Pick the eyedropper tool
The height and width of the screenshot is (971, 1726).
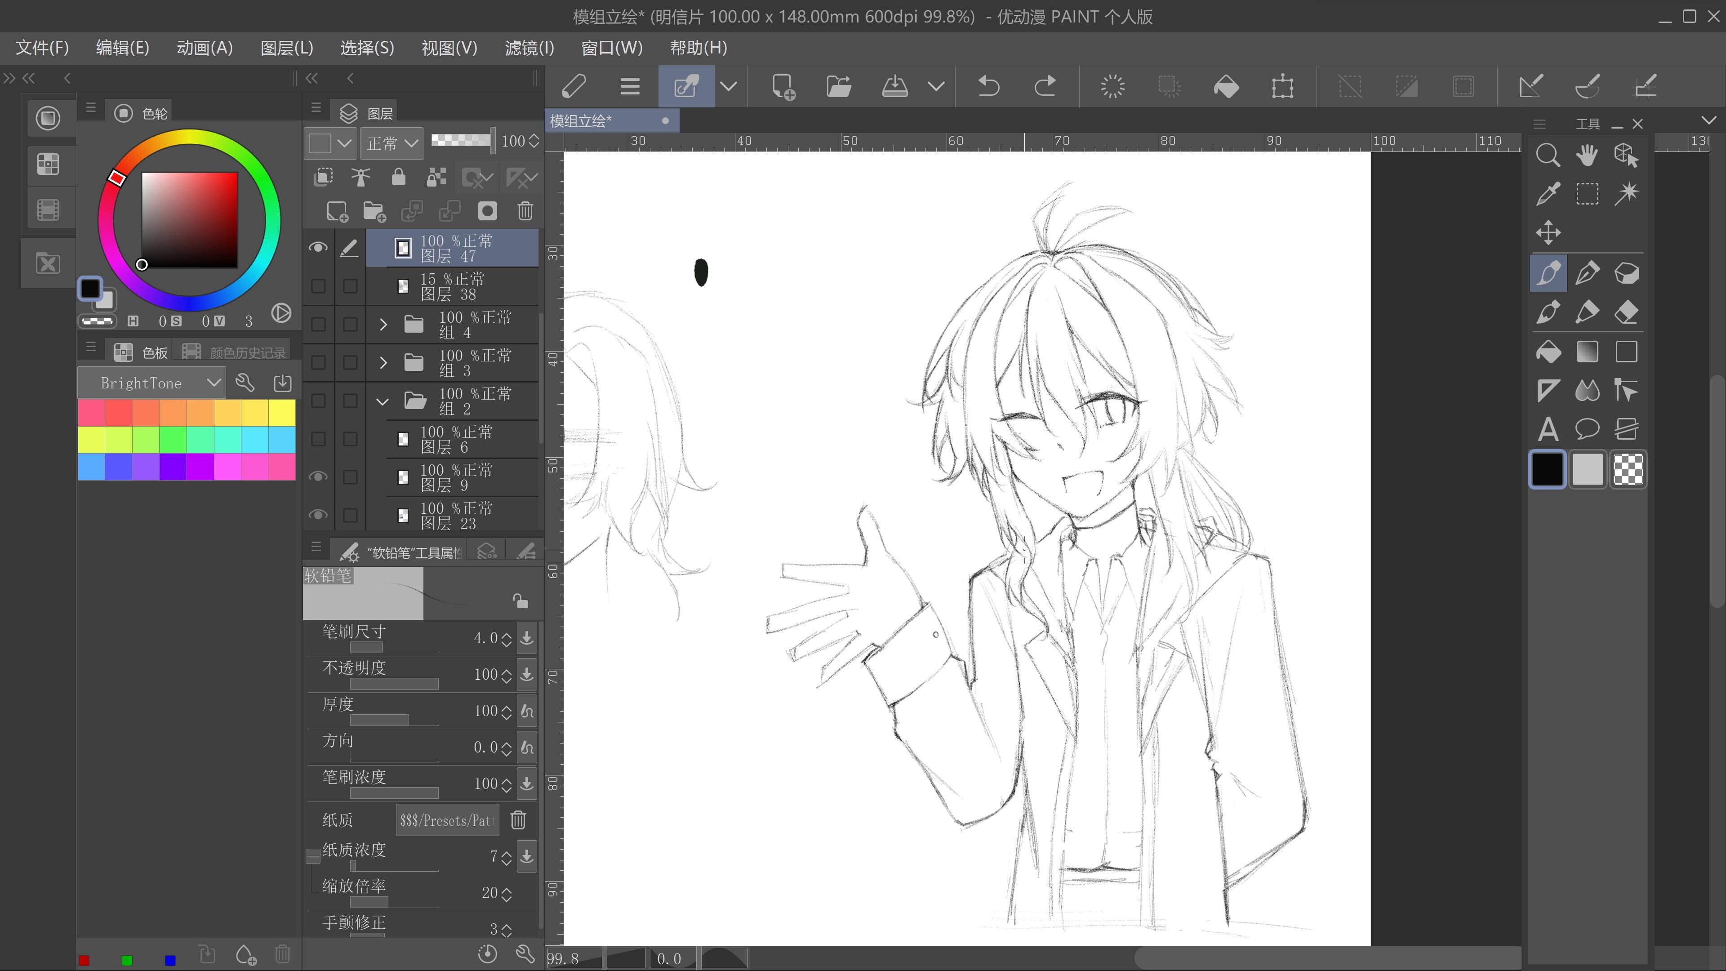[1548, 194]
